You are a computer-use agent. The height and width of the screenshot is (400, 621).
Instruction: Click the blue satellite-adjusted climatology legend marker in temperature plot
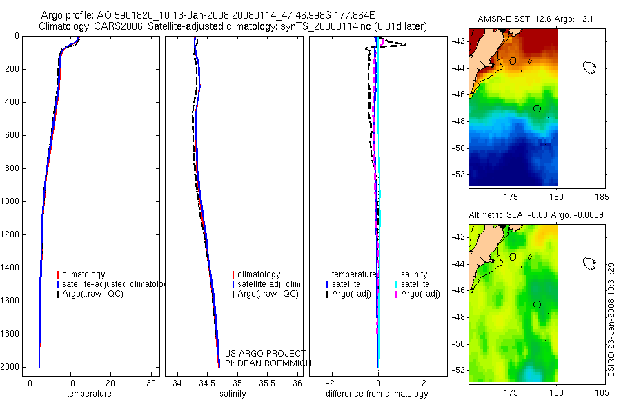click(x=58, y=284)
